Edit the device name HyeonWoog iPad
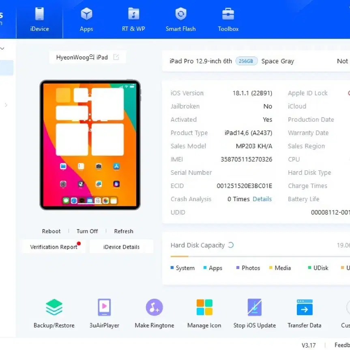 tap(116, 57)
